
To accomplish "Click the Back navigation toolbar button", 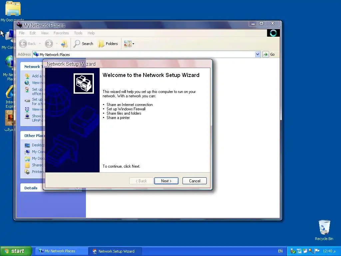I will 27,44.
